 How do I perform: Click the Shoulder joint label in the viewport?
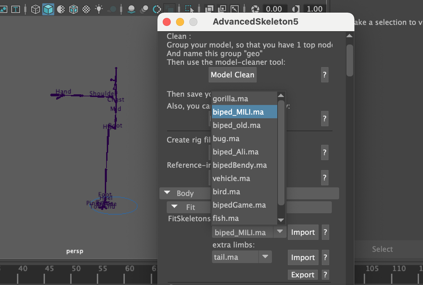[x=103, y=94]
